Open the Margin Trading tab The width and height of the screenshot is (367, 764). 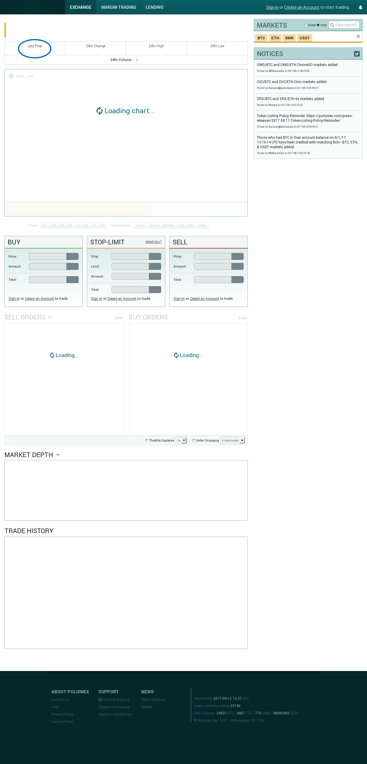click(119, 7)
